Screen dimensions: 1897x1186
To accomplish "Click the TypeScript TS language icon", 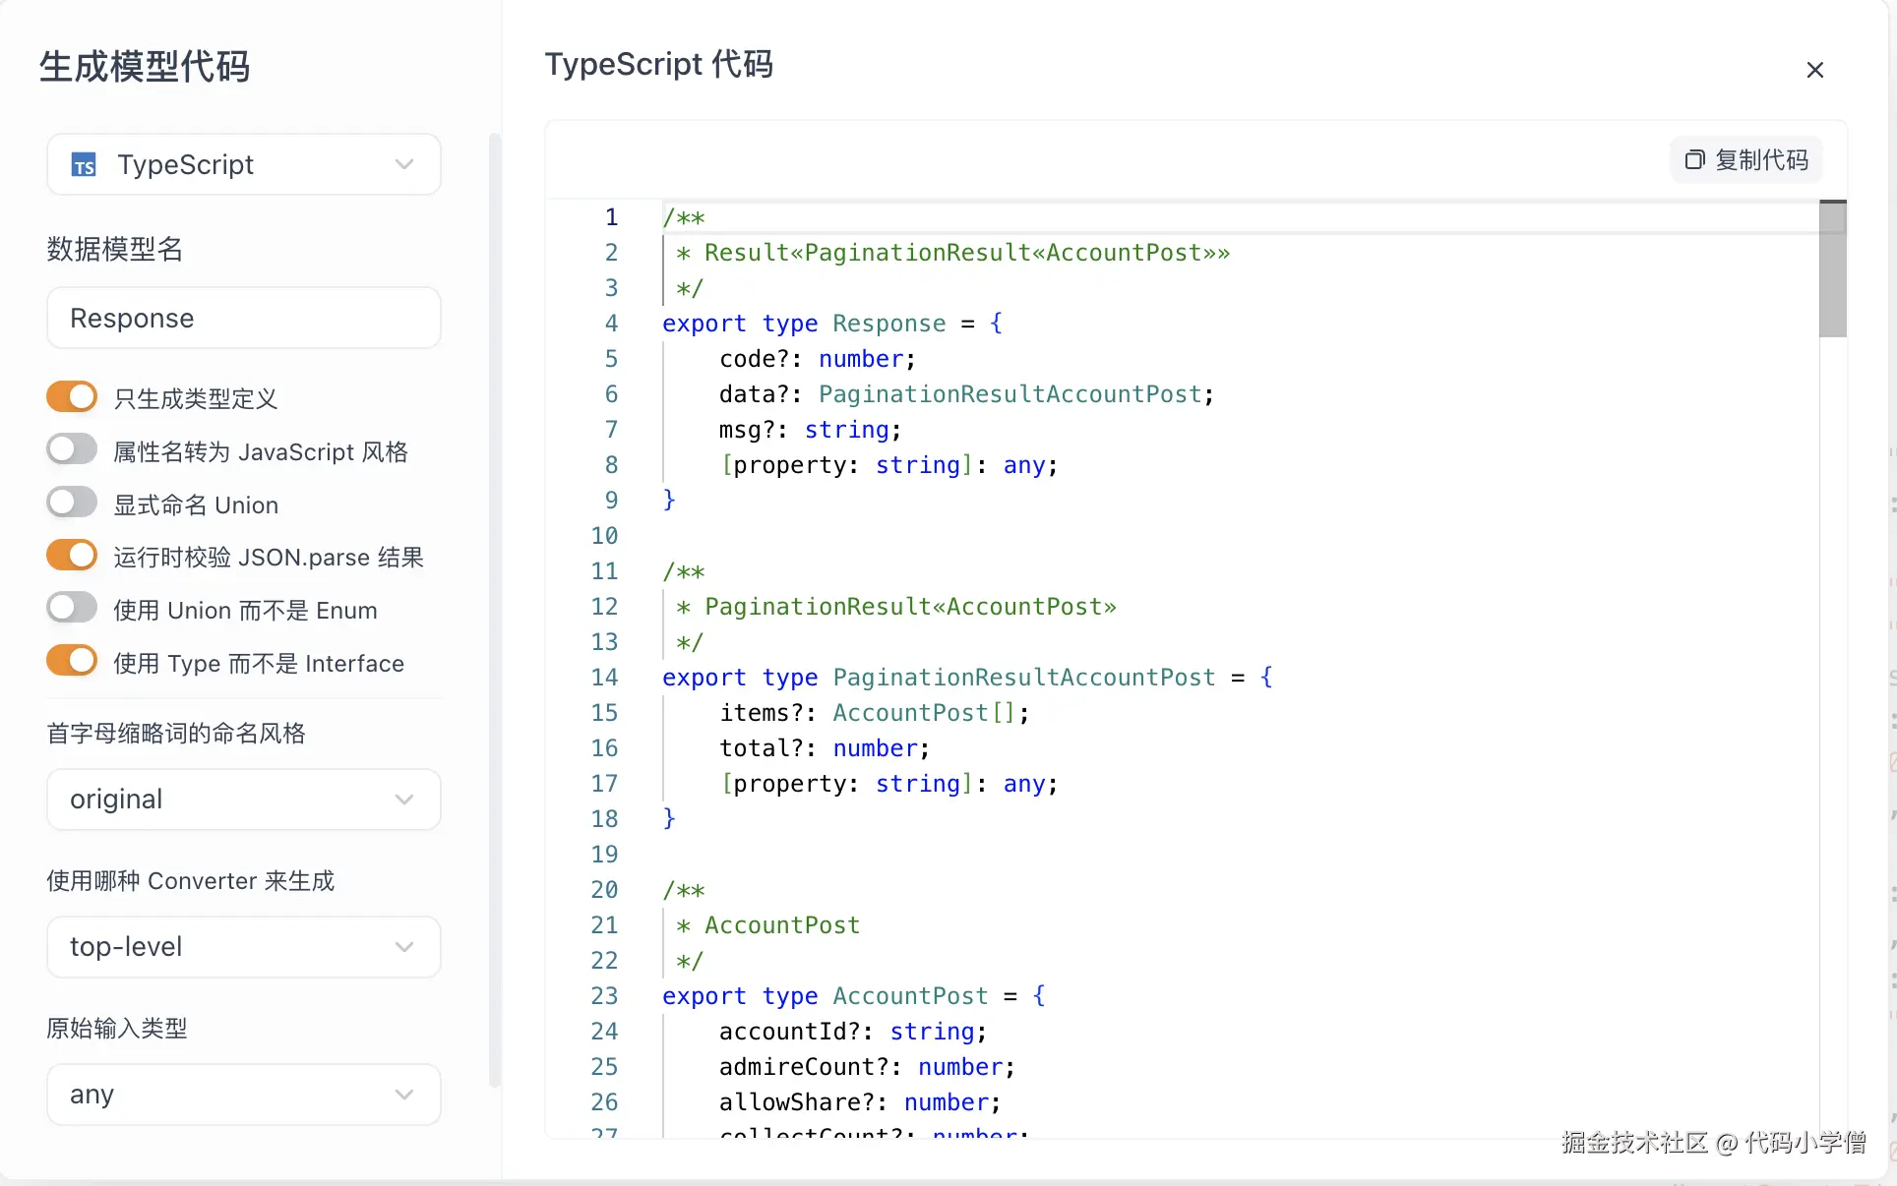I will click(85, 165).
